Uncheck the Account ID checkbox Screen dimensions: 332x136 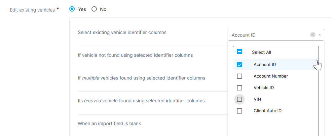(x=240, y=65)
